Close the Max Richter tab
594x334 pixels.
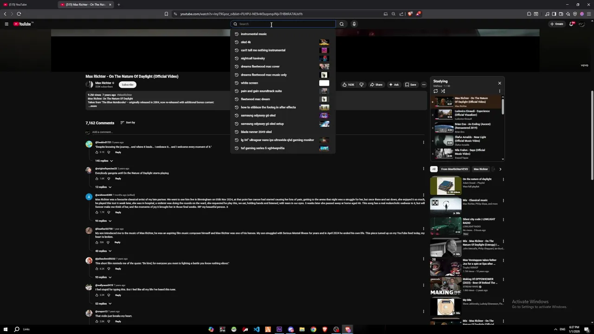(x=110, y=5)
